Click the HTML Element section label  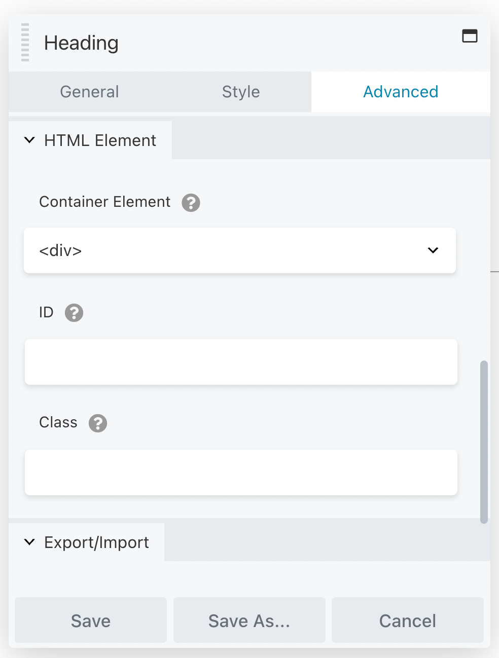tap(100, 140)
